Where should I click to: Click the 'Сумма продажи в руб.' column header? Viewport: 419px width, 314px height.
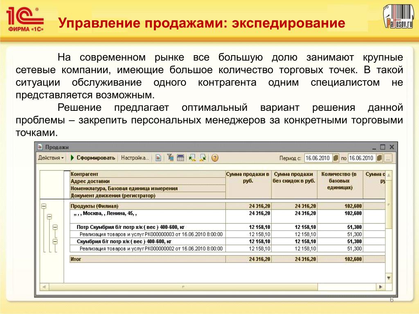(x=248, y=184)
